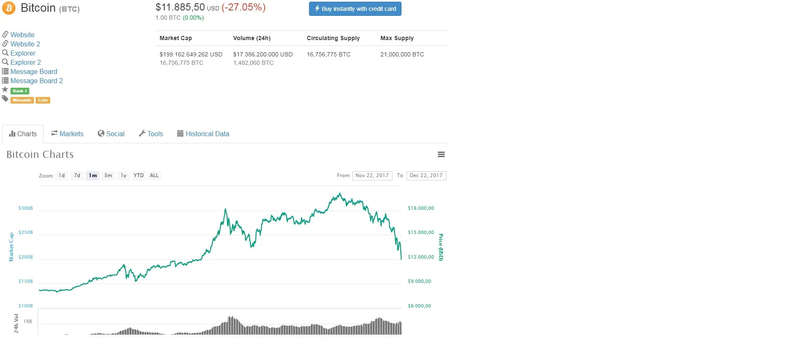Open the Message Board 2 link
Screen dimensions: 798x348
pyautogui.click(x=36, y=81)
